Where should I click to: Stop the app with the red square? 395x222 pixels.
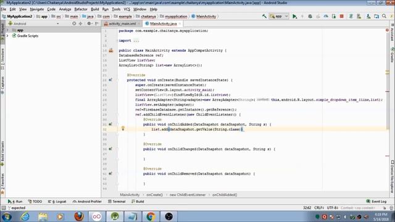click(x=341, y=17)
